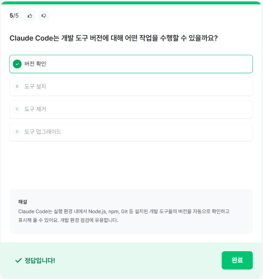Click the blank area below the 도구 업그레이드 option

click(131, 165)
